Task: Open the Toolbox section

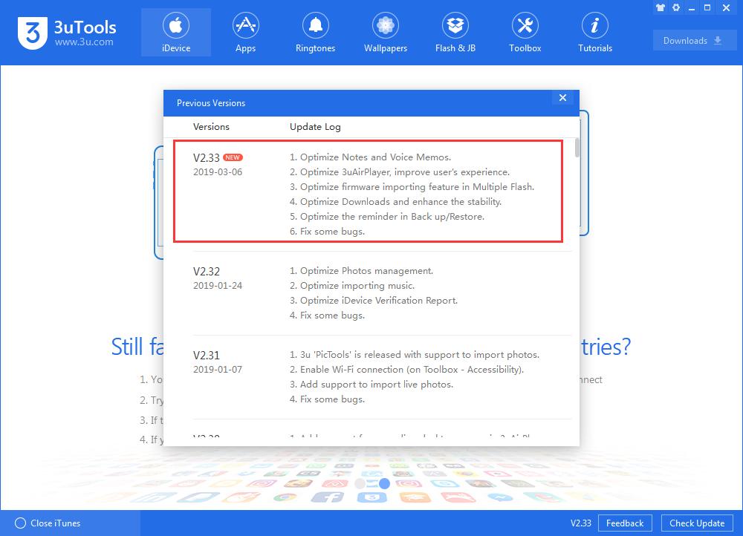Action: (525, 33)
